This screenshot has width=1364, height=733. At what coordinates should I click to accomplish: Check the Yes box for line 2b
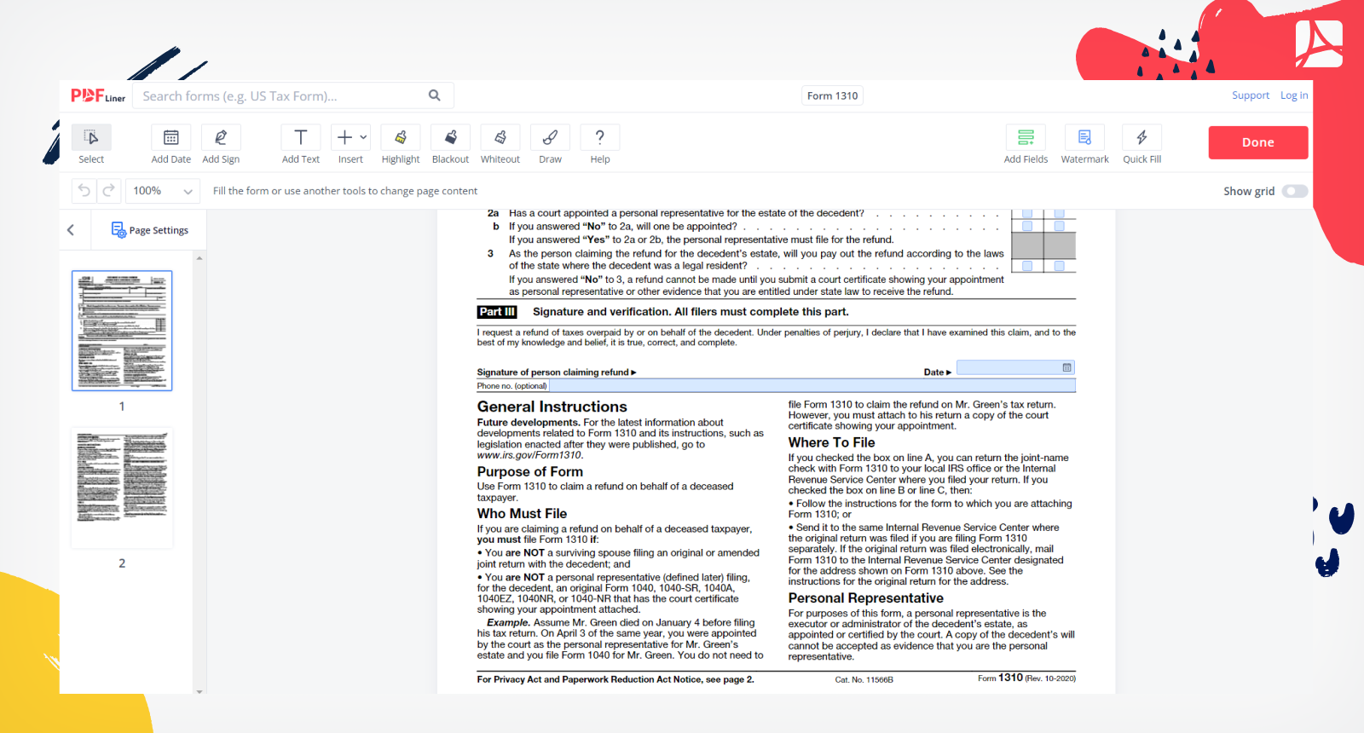click(1027, 226)
